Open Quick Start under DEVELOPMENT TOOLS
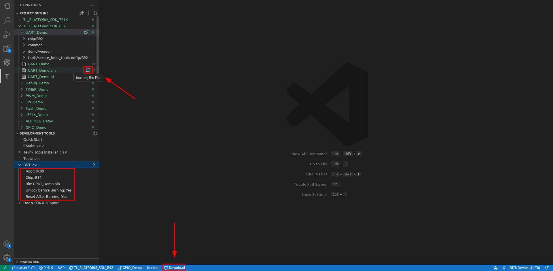Screen dimensions: 553x271 pos(33,139)
